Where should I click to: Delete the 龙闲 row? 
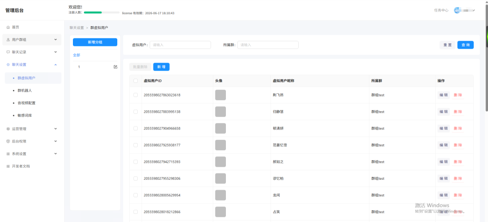[458, 195]
